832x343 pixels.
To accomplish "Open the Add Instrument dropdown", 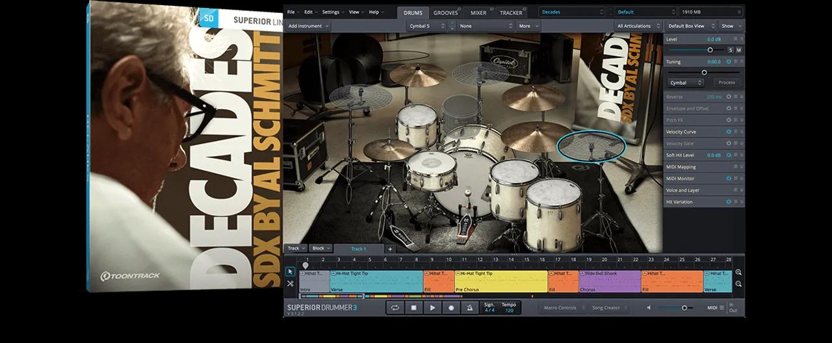I will click(309, 26).
